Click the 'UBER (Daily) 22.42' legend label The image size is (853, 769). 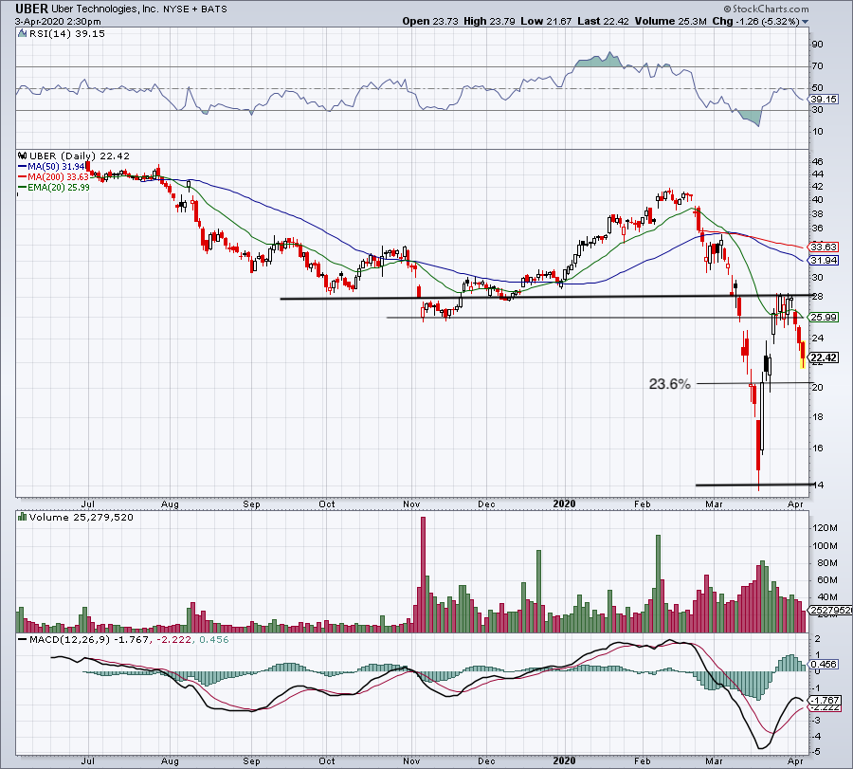80,156
